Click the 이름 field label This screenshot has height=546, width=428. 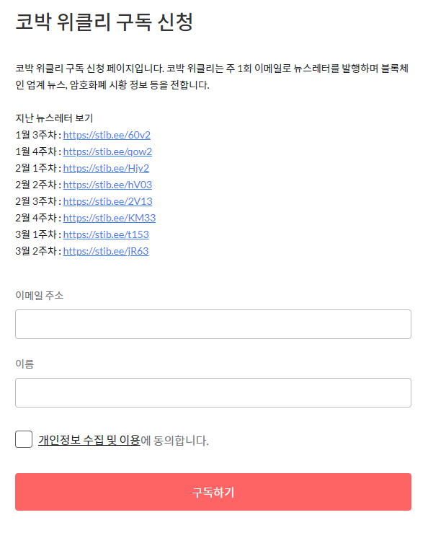[x=24, y=364]
